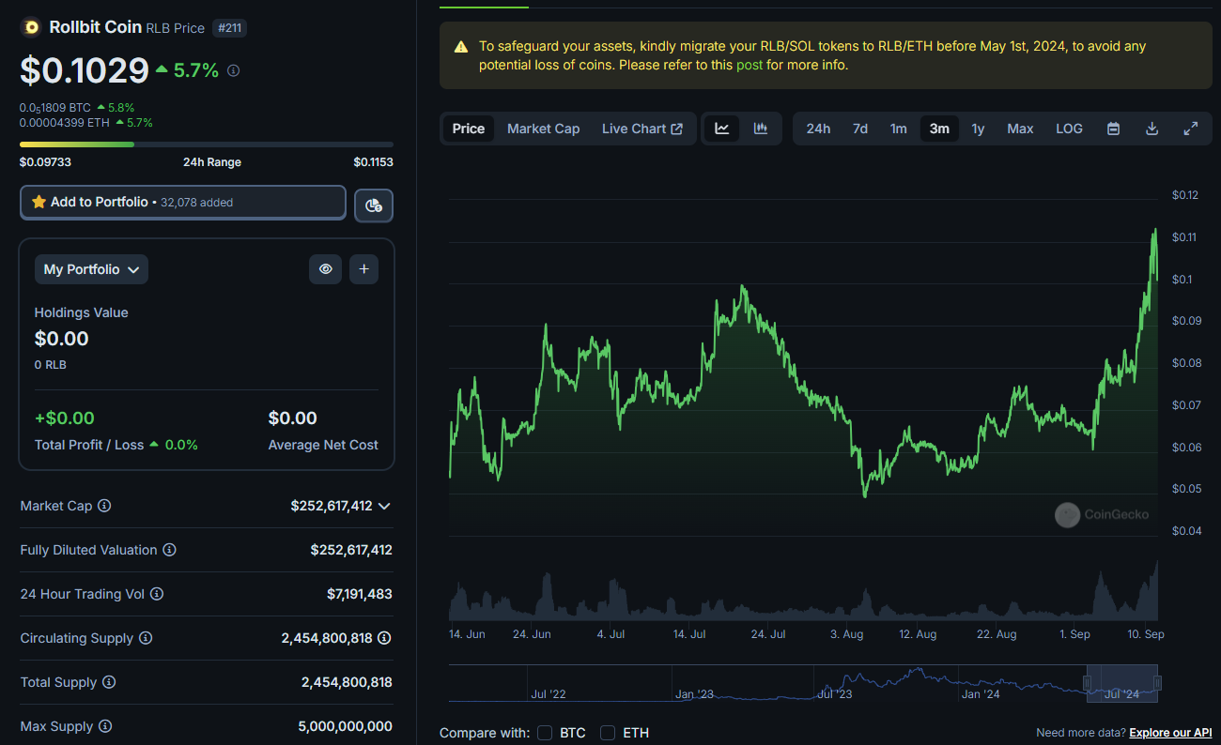The height and width of the screenshot is (745, 1221).
Task: Switch to candlestick chart view icon
Action: (761, 129)
